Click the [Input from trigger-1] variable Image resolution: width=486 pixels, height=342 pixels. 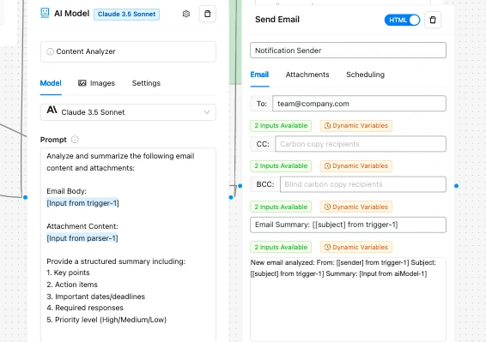coord(82,203)
